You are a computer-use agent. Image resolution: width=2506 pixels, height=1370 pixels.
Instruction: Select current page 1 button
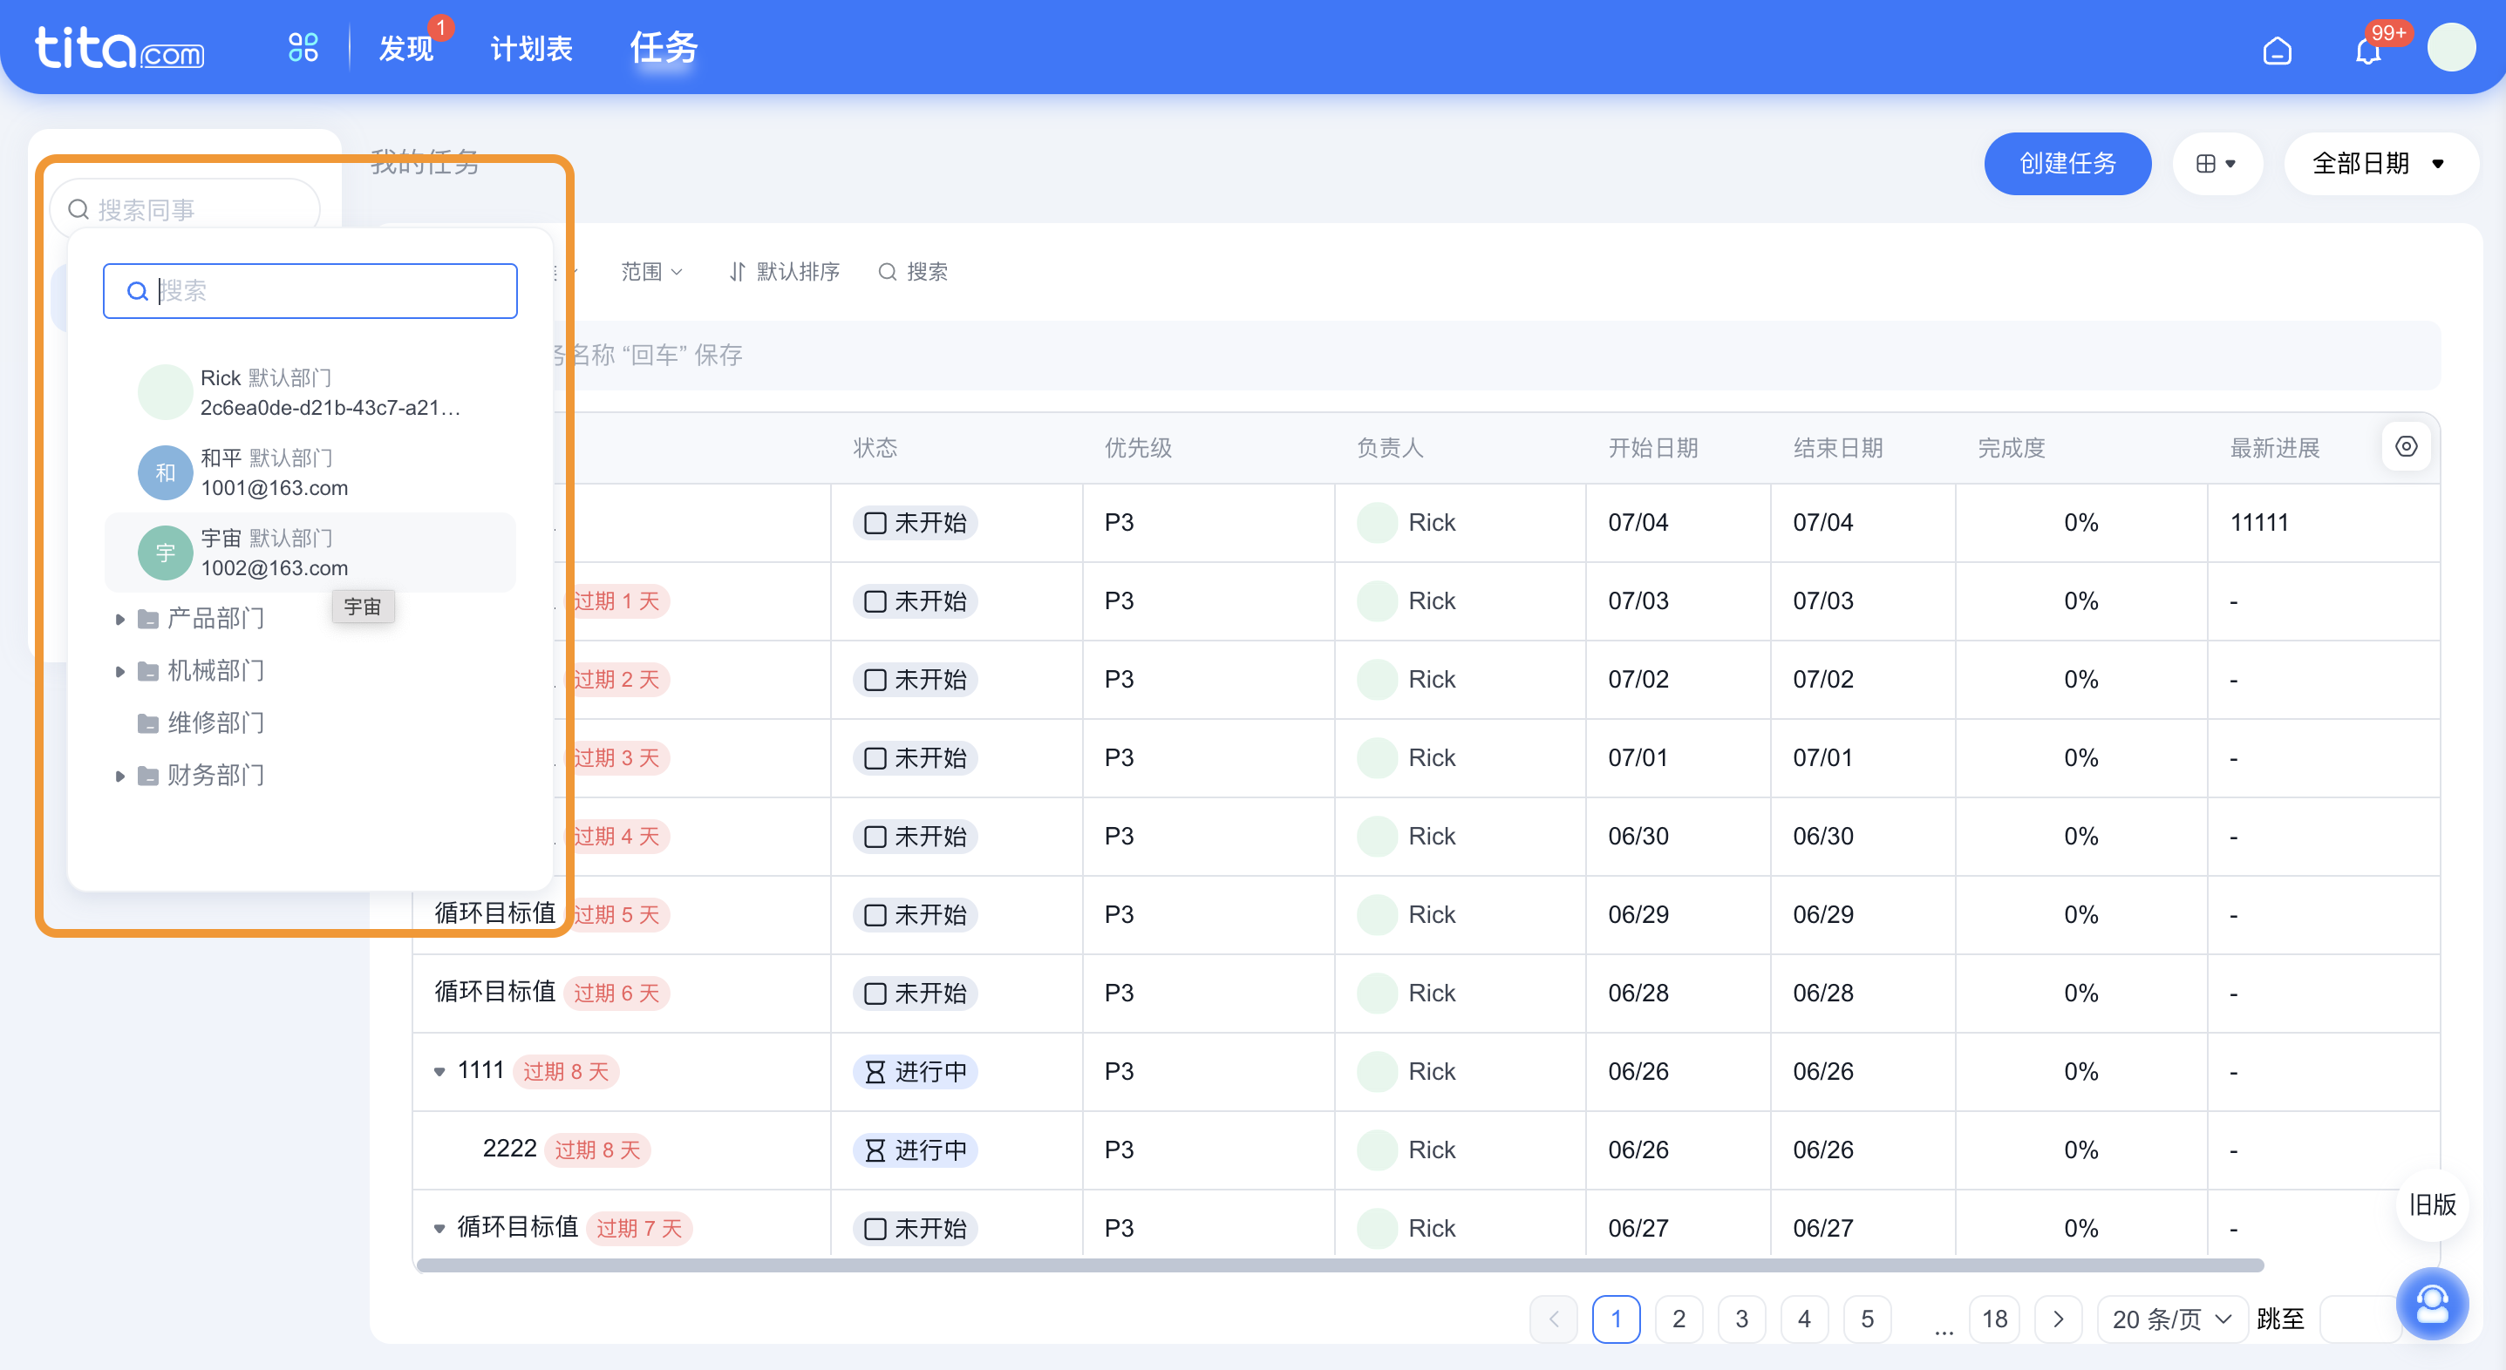coord(1616,1319)
